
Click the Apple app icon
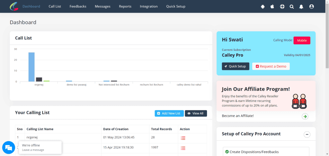(x=272, y=6)
